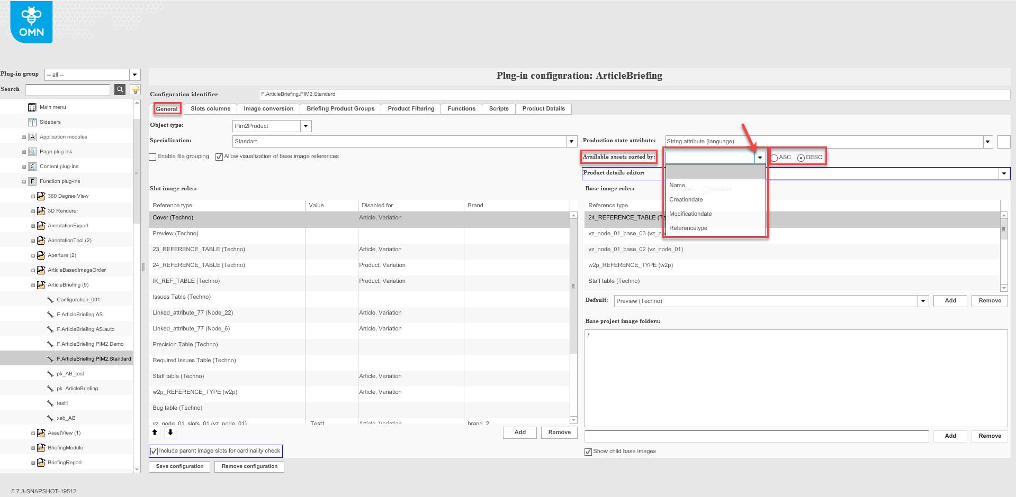Click the wrench icon next to Configuration_001
Screen dimensions: 1016x497
(50, 299)
